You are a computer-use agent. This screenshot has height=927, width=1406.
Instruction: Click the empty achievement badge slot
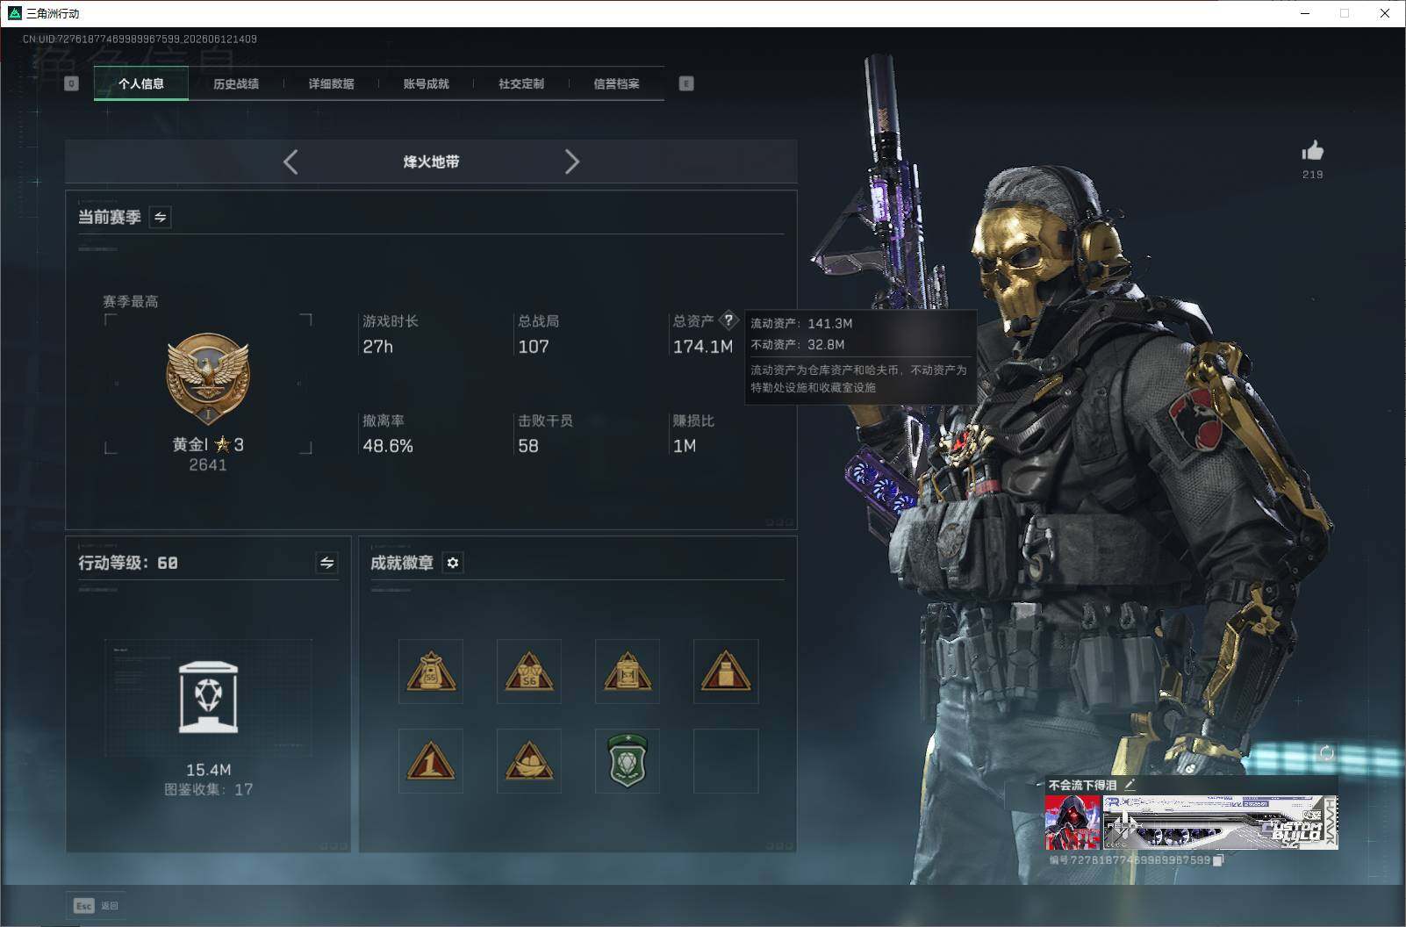point(726,761)
